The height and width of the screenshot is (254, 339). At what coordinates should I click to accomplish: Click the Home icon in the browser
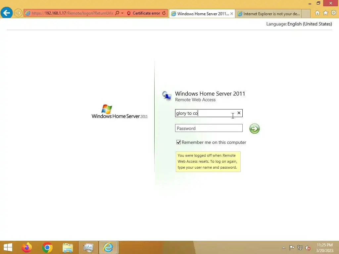317,13
